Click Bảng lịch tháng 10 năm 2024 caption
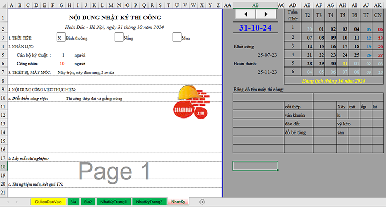 coord(333,81)
